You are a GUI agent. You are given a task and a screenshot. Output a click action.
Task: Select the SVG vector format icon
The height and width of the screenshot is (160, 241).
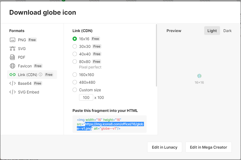coord(13,49)
